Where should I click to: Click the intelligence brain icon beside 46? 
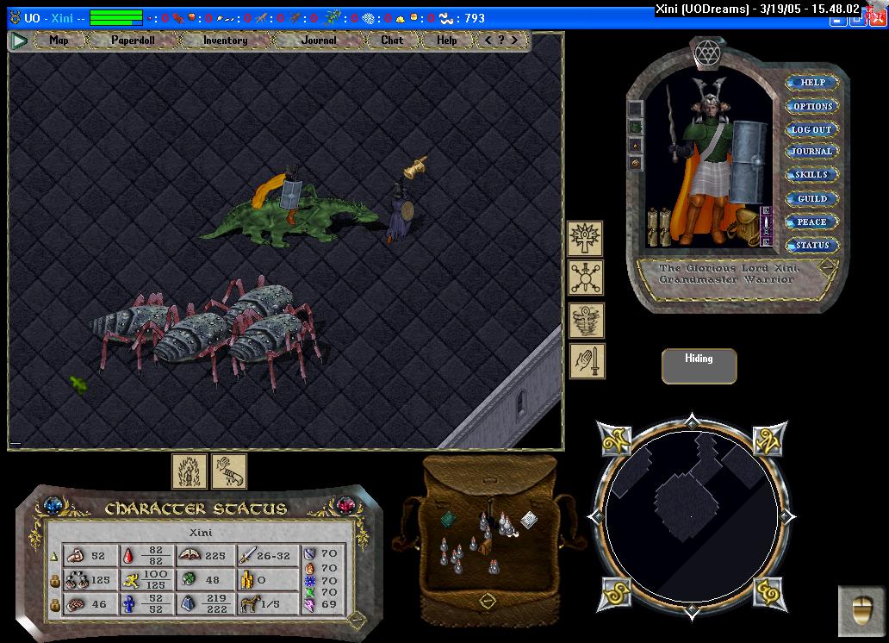(x=76, y=604)
